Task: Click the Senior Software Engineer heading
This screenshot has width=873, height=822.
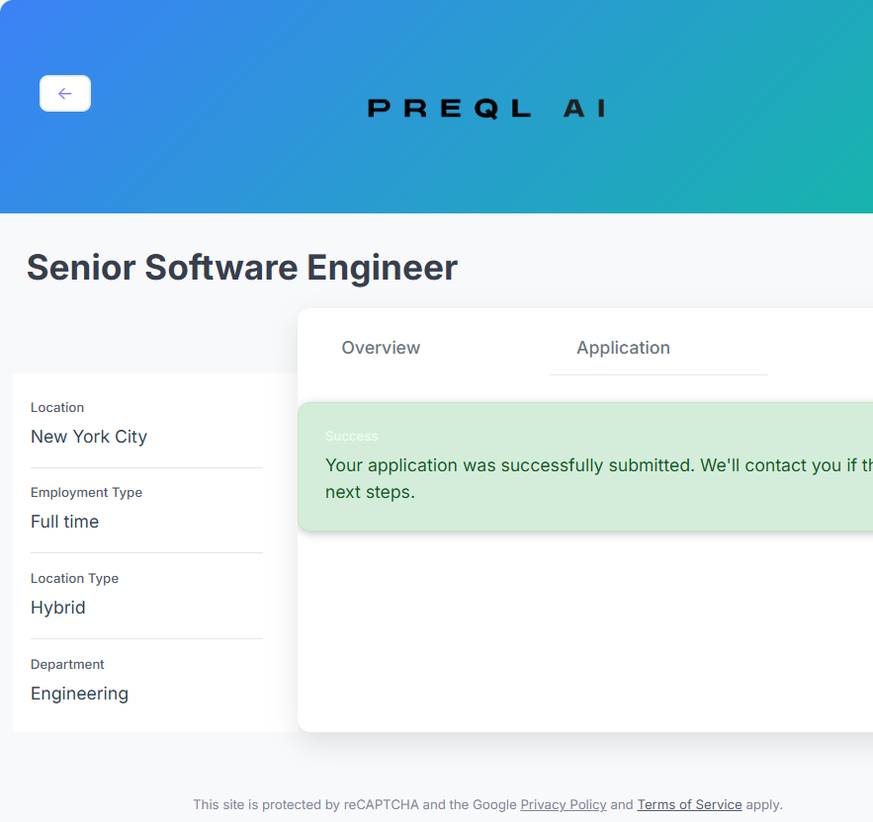Action: pyautogui.click(x=242, y=268)
